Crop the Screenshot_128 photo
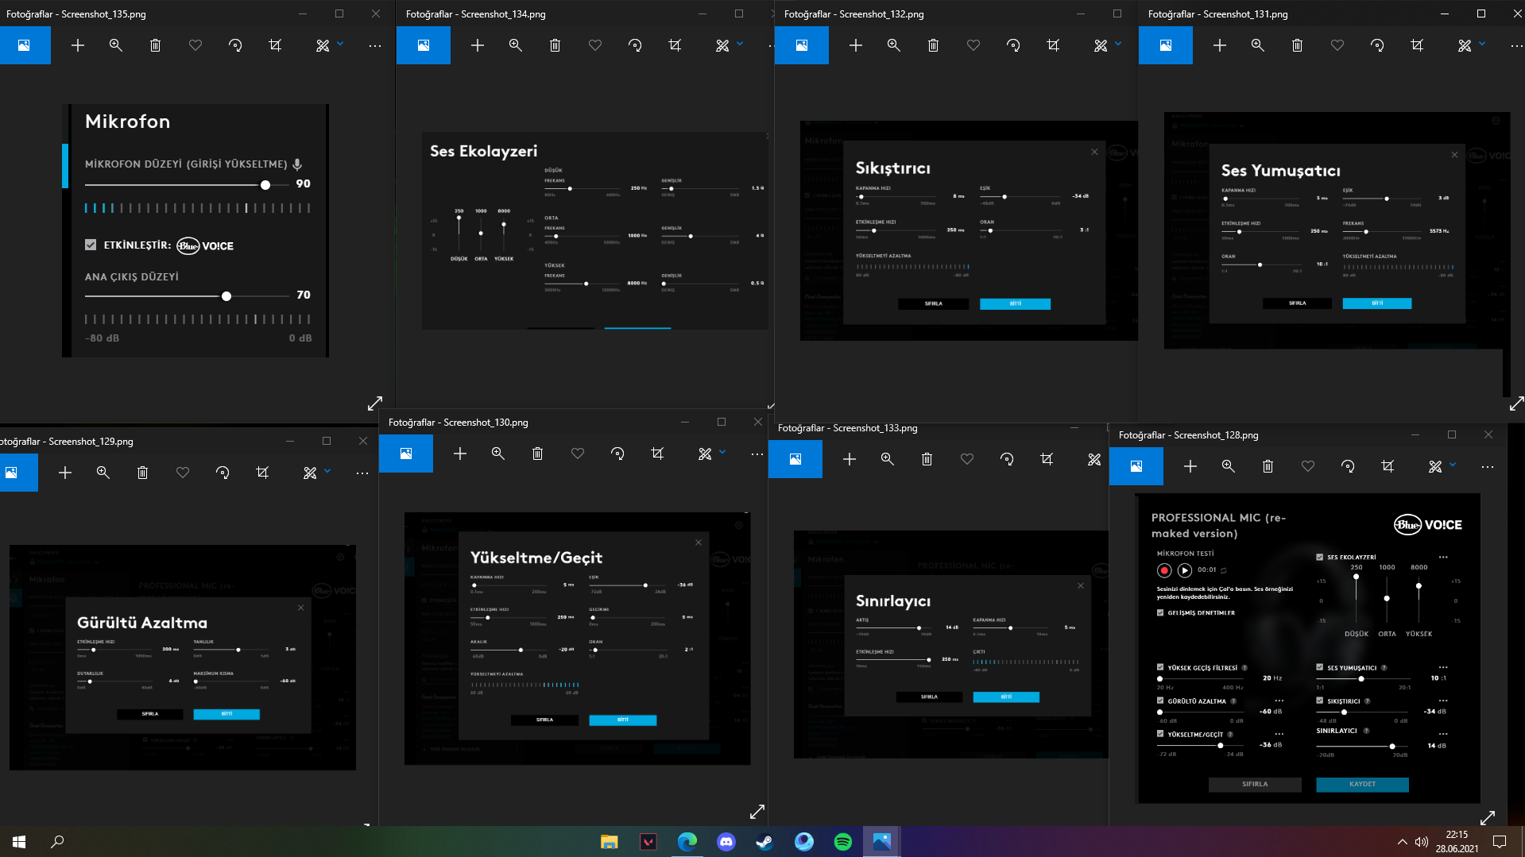 click(1388, 466)
